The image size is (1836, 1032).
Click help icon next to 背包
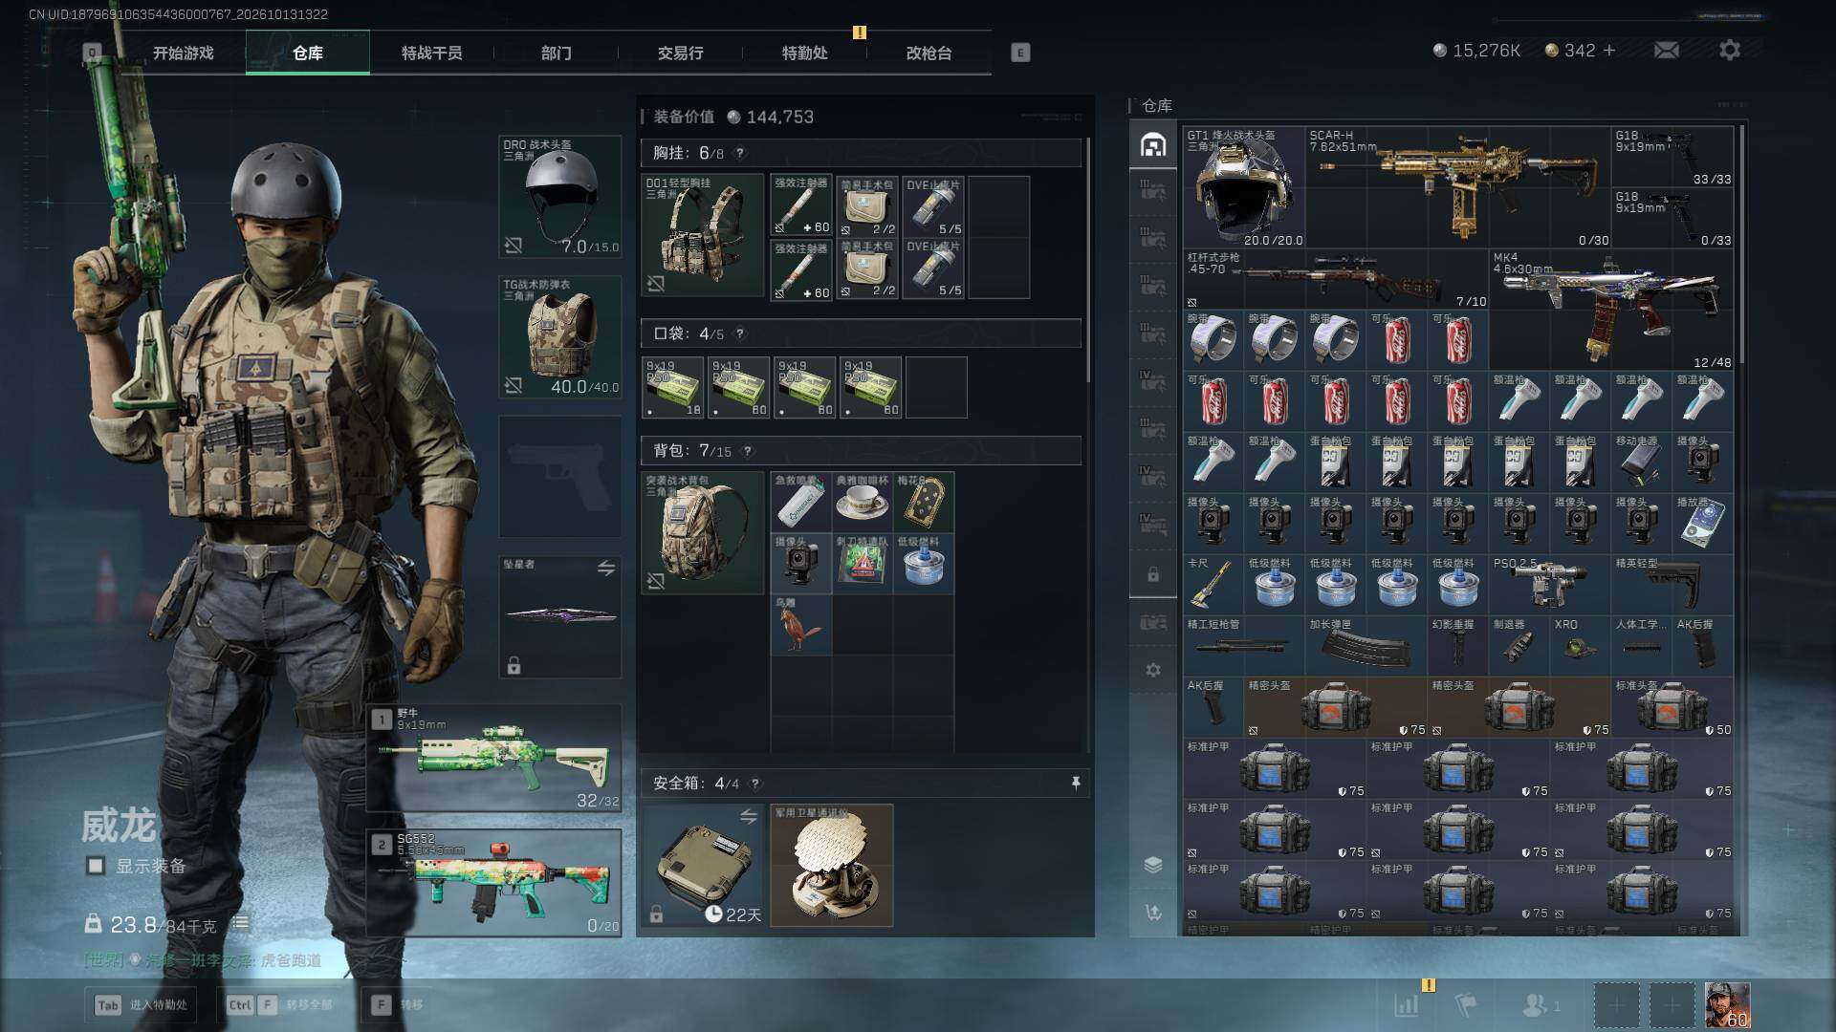747,451
